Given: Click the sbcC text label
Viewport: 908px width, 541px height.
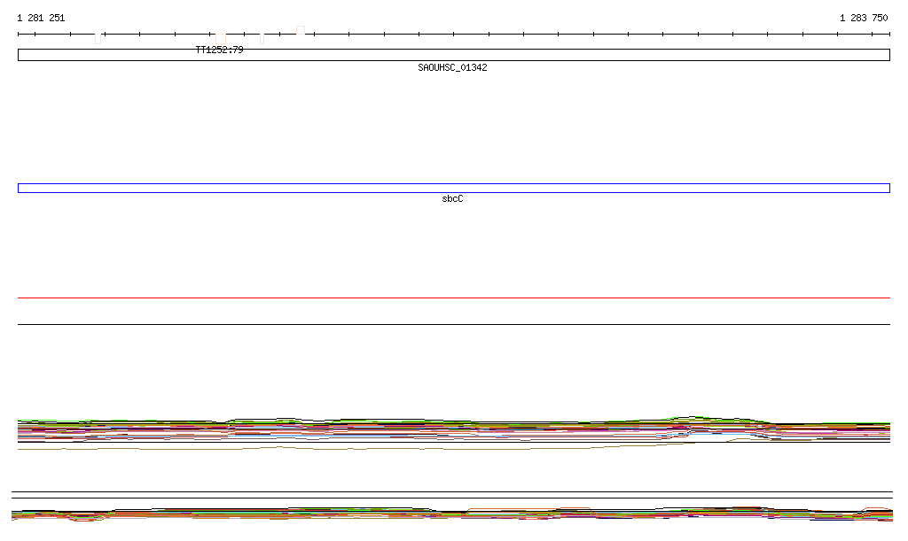Looking at the screenshot, I should (x=452, y=199).
